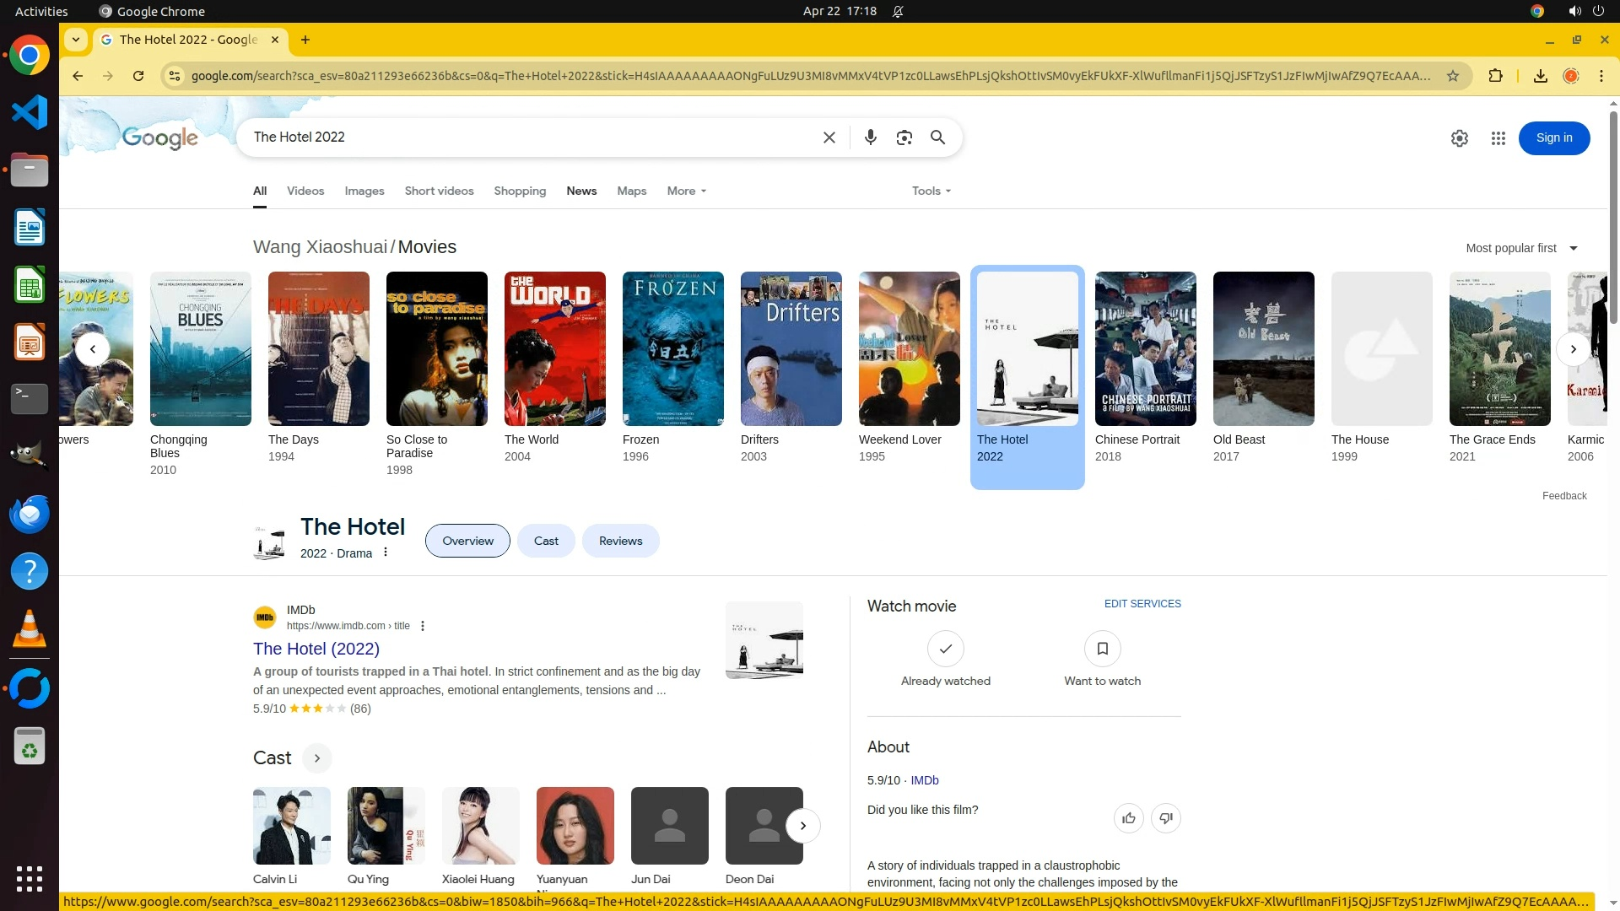The image size is (1620, 911).
Task: Select the Frozen 1996 movie poster
Action: click(672, 348)
